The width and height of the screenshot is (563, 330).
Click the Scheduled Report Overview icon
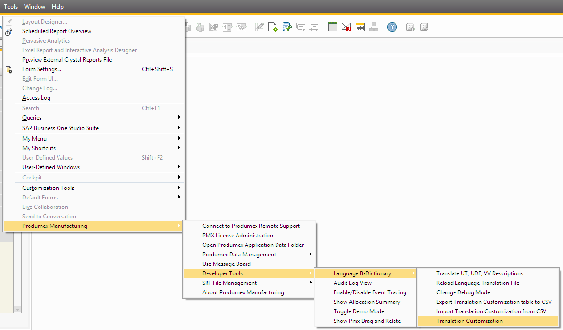pyautogui.click(x=9, y=32)
